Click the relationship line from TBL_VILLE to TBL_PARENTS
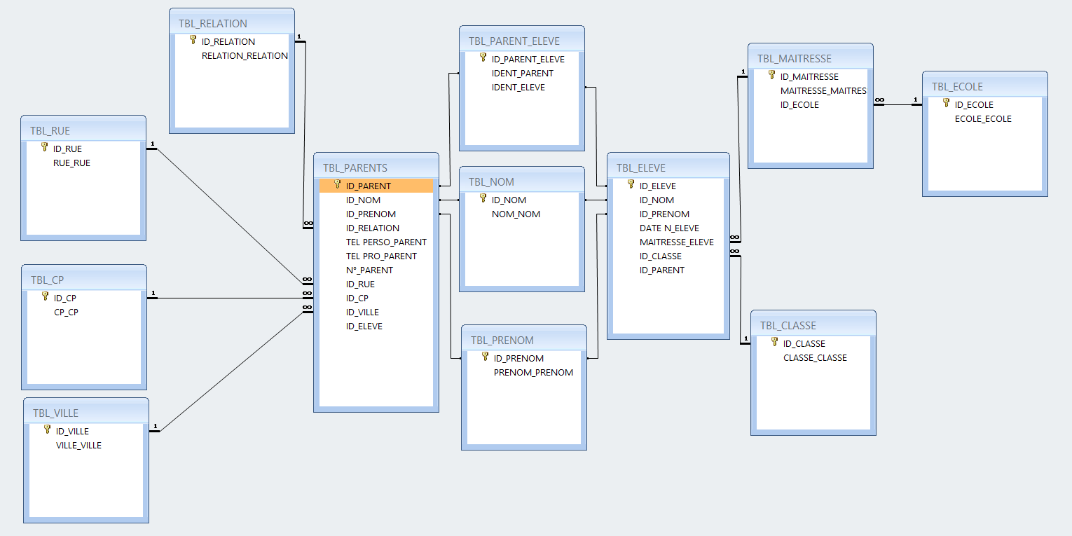This screenshot has height=536, width=1072. click(x=231, y=371)
